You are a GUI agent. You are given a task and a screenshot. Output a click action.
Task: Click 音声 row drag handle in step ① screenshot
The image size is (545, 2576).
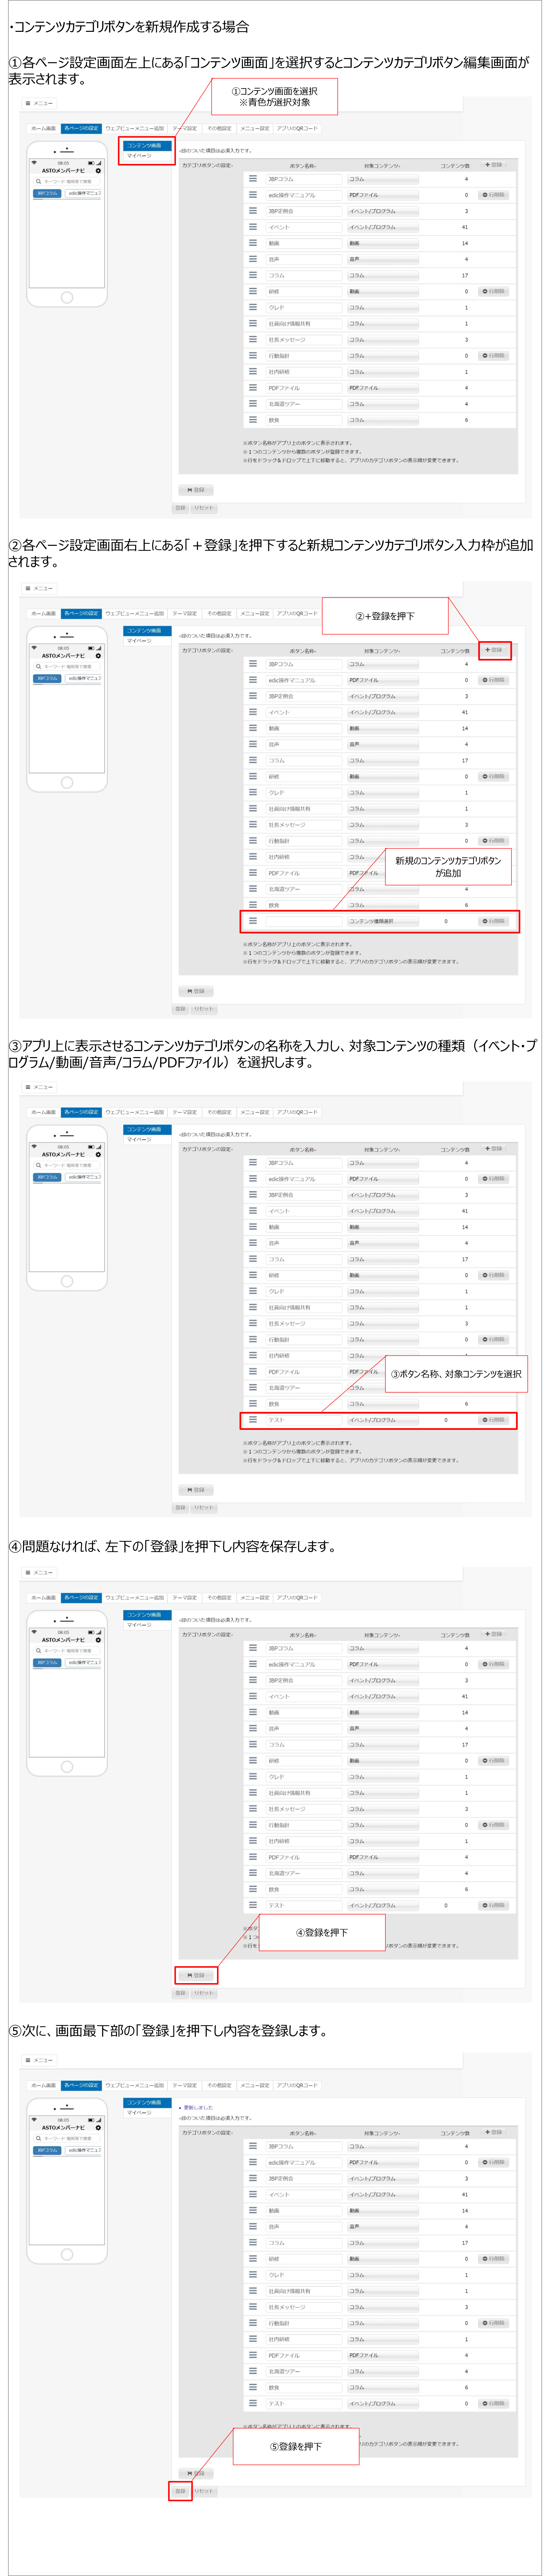(x=253, y=259)
